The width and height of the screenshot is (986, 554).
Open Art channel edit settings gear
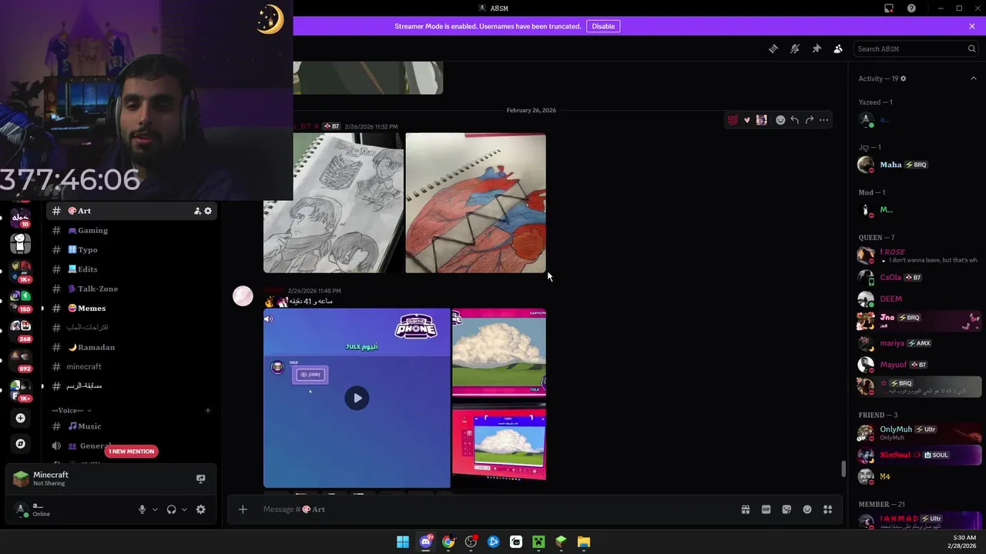[x=208, y=211]
